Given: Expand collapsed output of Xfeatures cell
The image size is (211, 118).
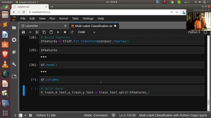Looking at the screenshot, I should (44, 57).
